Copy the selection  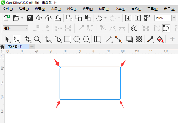(79, 18)
